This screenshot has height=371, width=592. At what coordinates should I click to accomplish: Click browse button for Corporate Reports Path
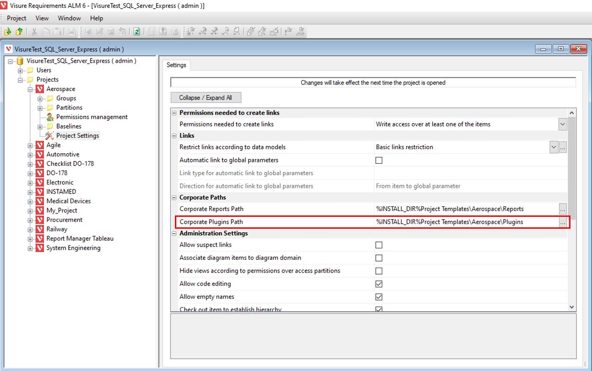point(563,209)
